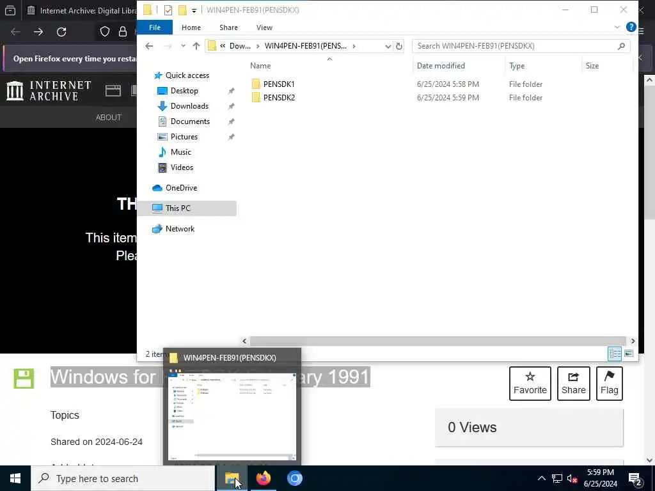The image size is (655, 491).
Task: Expand the WIN4PEN-FEB91 breadcrumb chevron
Action: point(354,46)
